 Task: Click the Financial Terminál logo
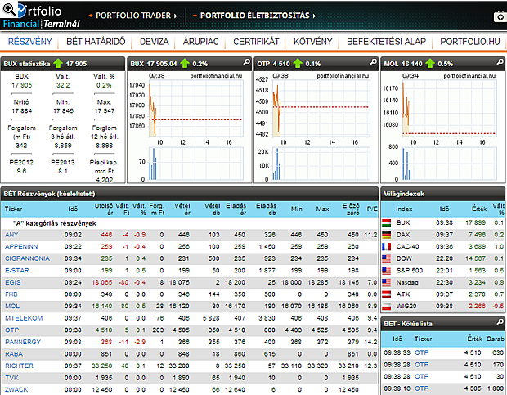coord(41,24)
